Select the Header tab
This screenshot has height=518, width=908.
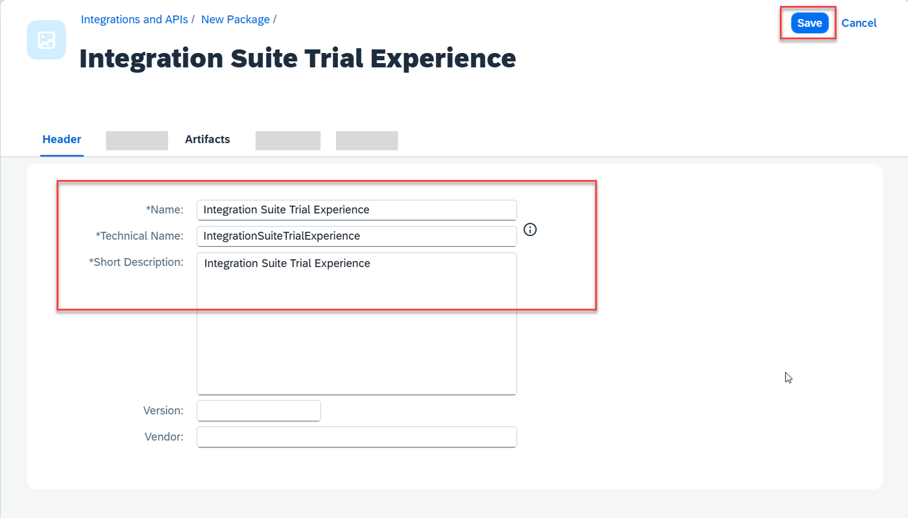click(x=62, y=139)
